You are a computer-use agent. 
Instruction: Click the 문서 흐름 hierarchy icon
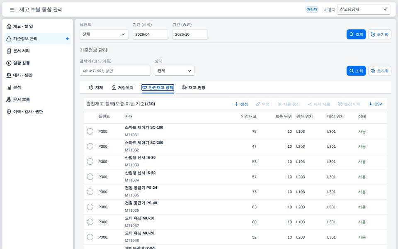(x=9, y=100)
